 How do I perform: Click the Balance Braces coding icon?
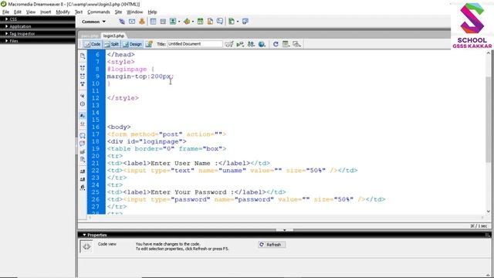point(83,103)
